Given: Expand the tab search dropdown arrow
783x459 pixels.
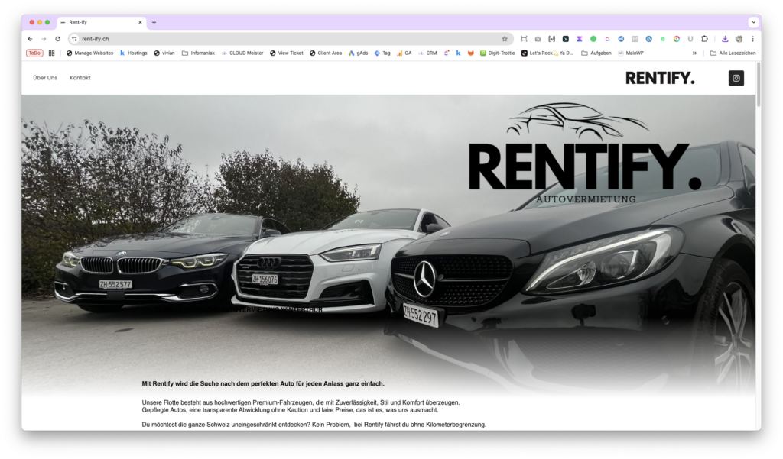Looking at the screenshot, I should coord(753,22).
